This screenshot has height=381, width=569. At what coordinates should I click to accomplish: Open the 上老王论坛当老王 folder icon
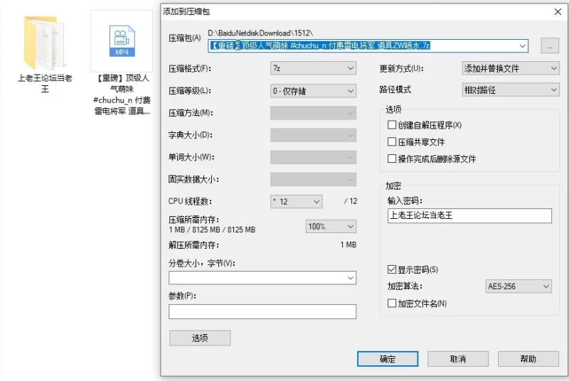(44, 42)
